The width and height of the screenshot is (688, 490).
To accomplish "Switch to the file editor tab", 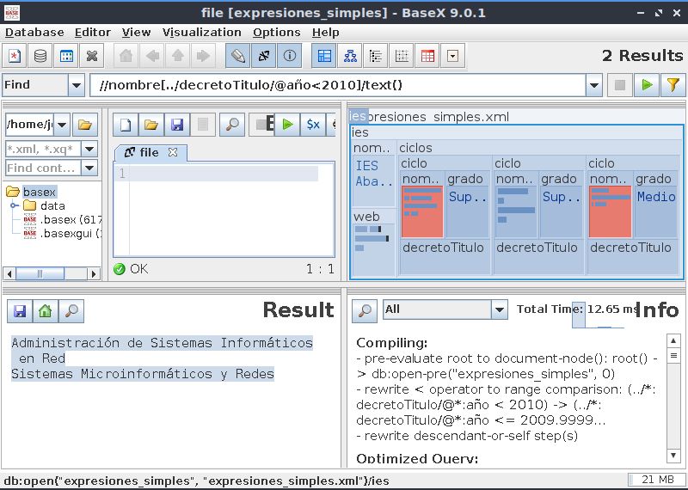I will click(x=150, y=152).
